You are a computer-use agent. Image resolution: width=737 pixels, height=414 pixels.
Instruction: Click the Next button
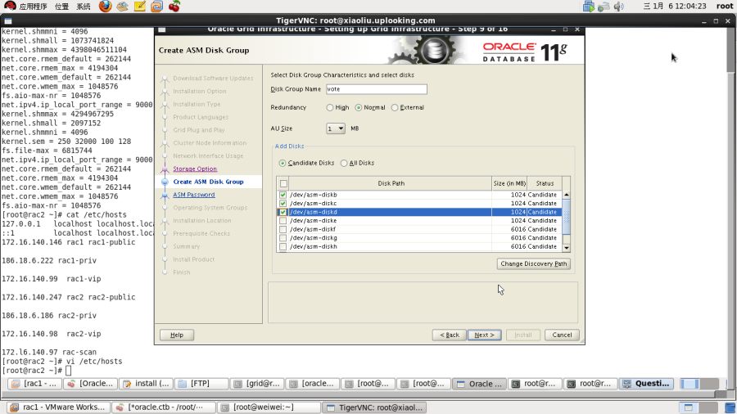click(484, 335)
